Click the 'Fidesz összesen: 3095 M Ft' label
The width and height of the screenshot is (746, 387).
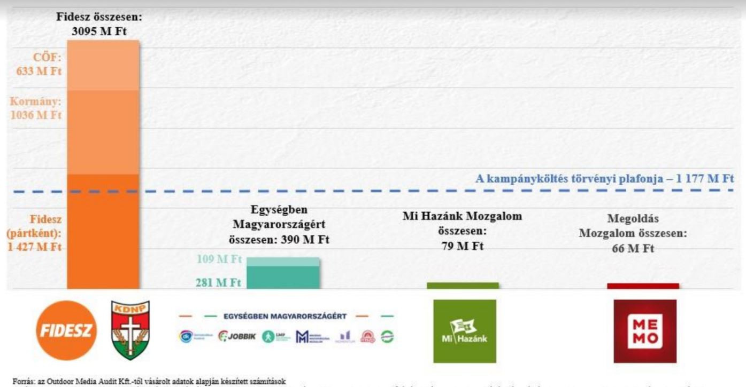click(x=99, y=24)
